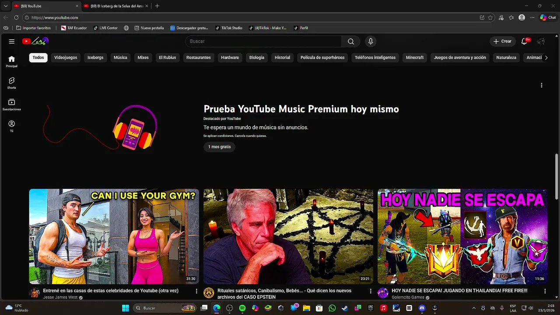Click the browser address bar URL

[55, 17]
